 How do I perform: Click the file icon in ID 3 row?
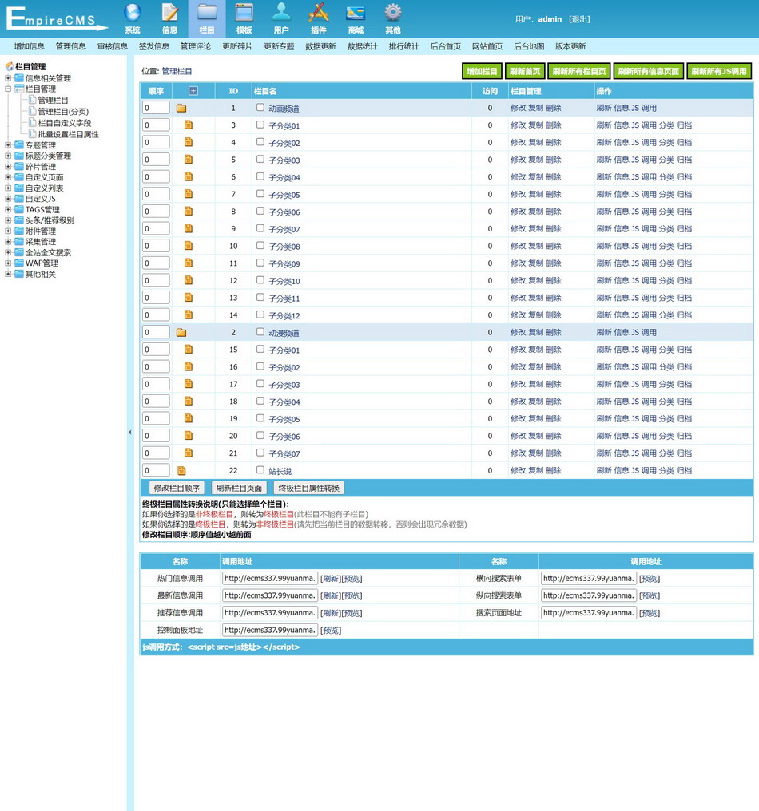coord(189,125)
